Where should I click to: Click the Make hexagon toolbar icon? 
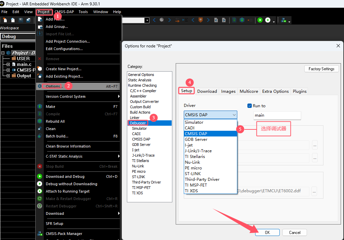(x=242, y=20)
